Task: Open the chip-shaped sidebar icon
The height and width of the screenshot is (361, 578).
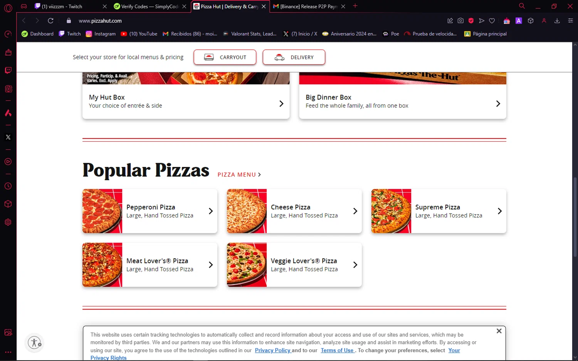Action: pyautogui.click(x=8, y=89)
